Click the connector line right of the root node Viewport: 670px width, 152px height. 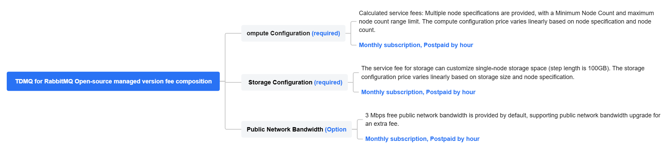click(x=222, y=81)
